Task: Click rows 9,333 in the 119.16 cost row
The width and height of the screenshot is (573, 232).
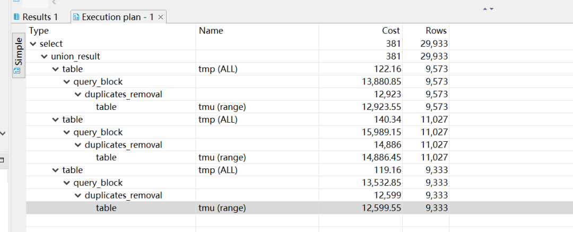Action: 437,170
